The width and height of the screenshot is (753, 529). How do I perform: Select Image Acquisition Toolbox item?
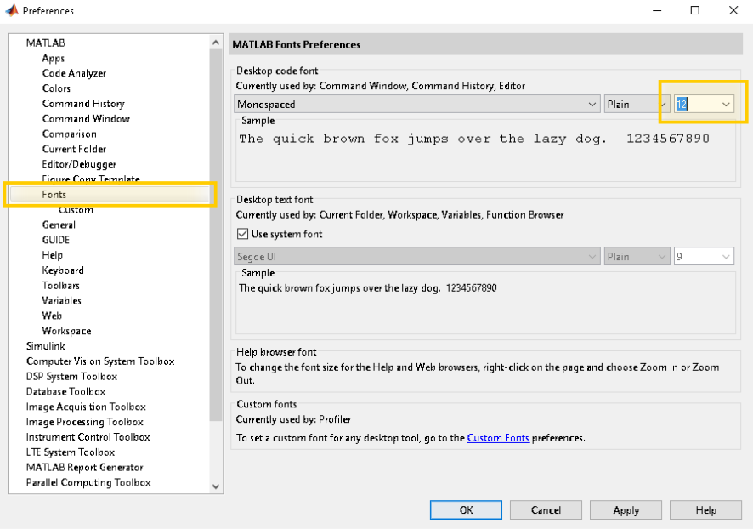coord(86,407)
